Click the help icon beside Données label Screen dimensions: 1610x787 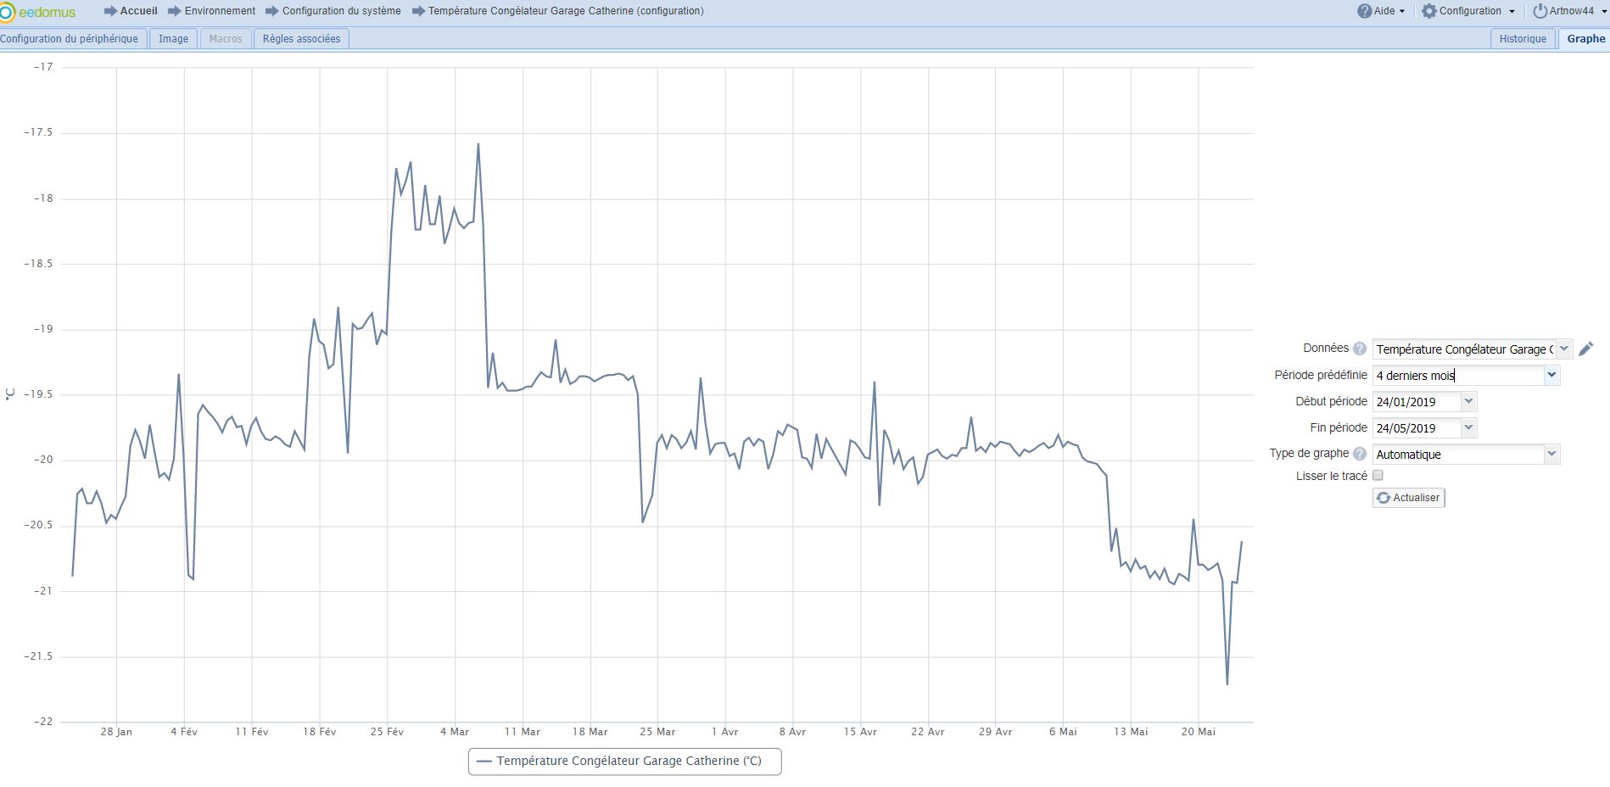[1360, 349]
